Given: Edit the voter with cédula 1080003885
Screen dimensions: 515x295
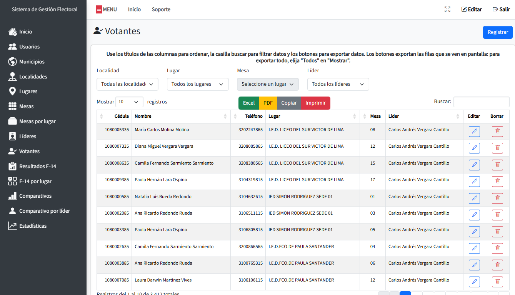Looking at the screenshot, I should [x=474, y=265].
